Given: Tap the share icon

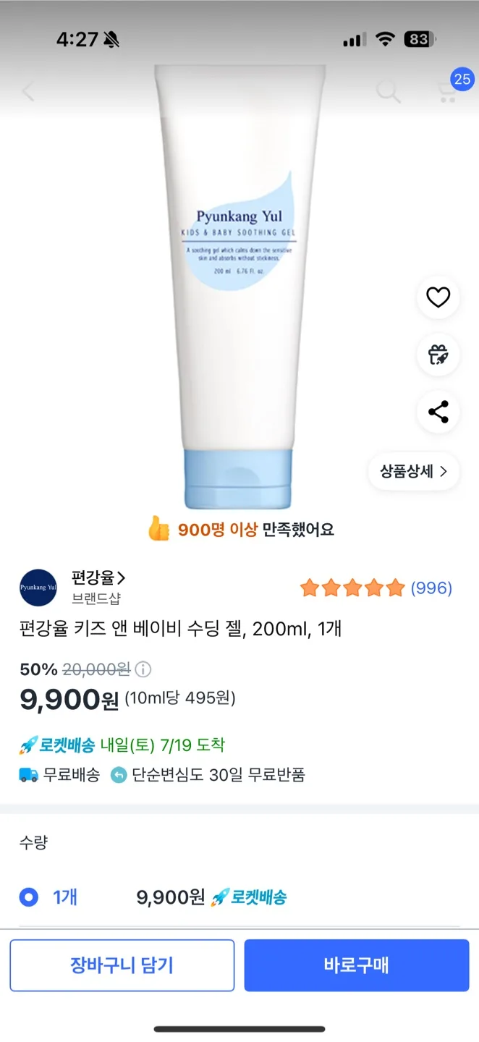Looking at the screenshot, I should pyautogui.click(x=438, y=412).
